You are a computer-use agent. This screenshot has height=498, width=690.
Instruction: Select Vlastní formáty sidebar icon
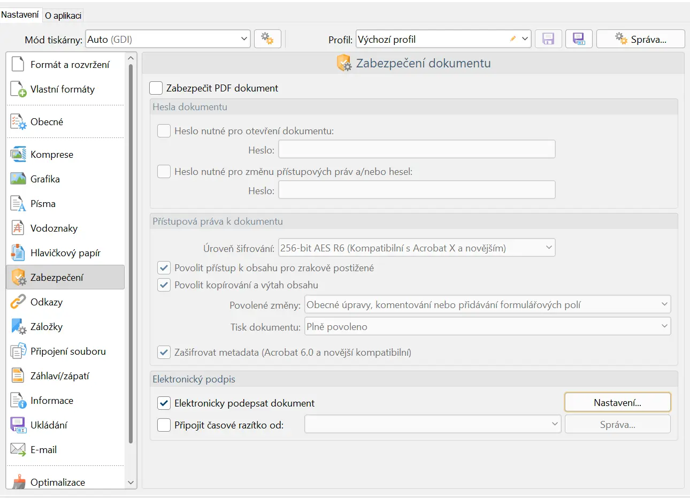(x=18, y=89)
